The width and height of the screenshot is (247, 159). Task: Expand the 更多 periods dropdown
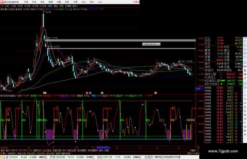(75, 6)
